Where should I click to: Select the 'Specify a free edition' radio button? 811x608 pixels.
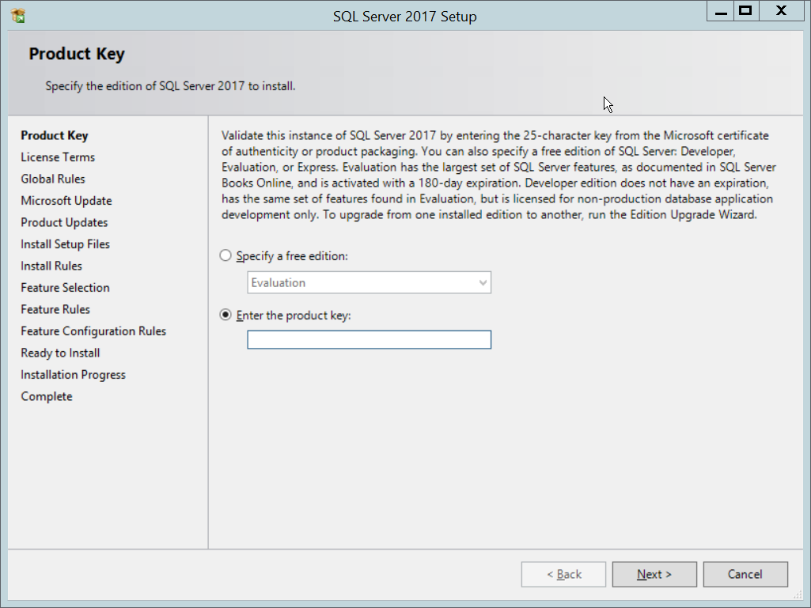click(x=226, y=256)
